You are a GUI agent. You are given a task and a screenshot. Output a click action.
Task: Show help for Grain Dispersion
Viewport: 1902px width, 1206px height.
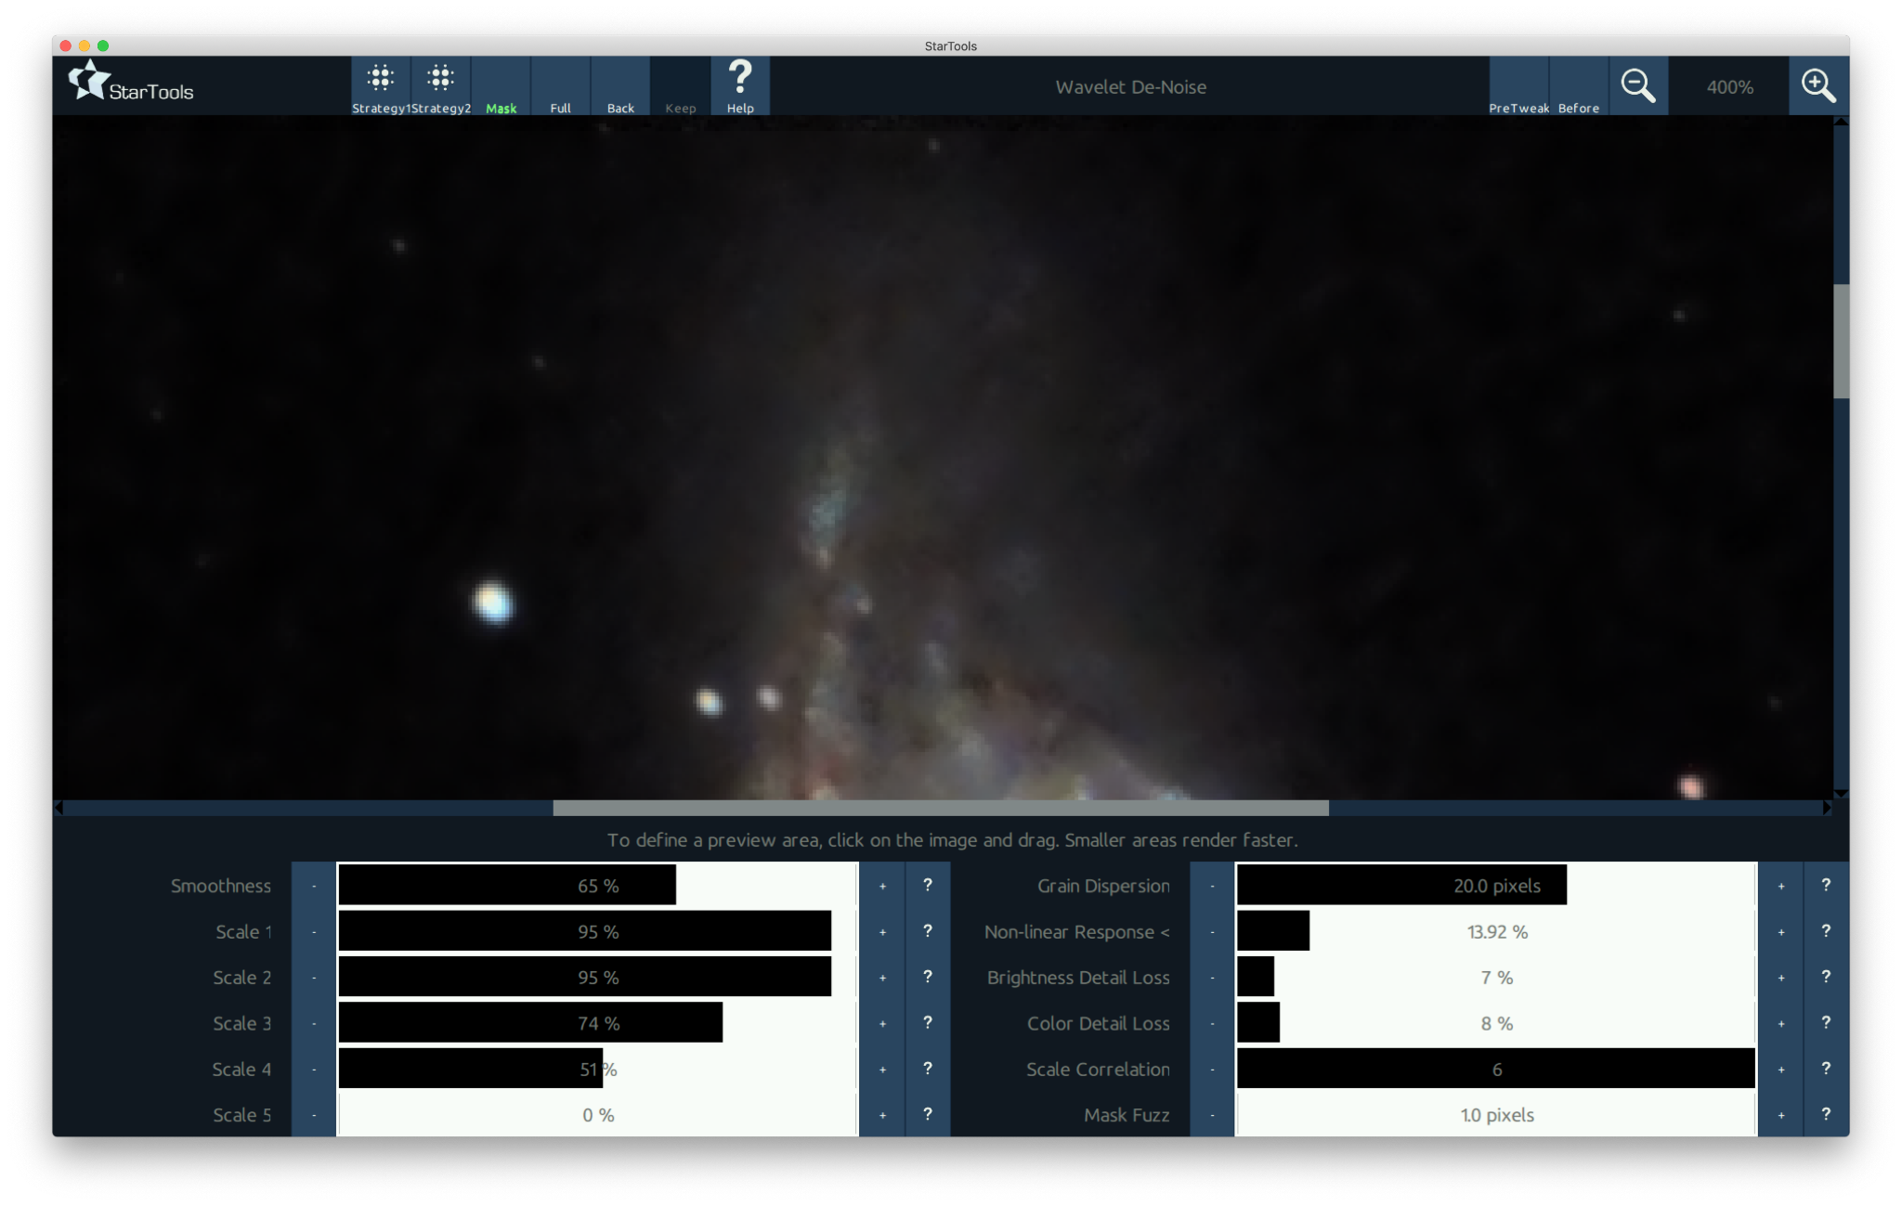coord(1826,886)
